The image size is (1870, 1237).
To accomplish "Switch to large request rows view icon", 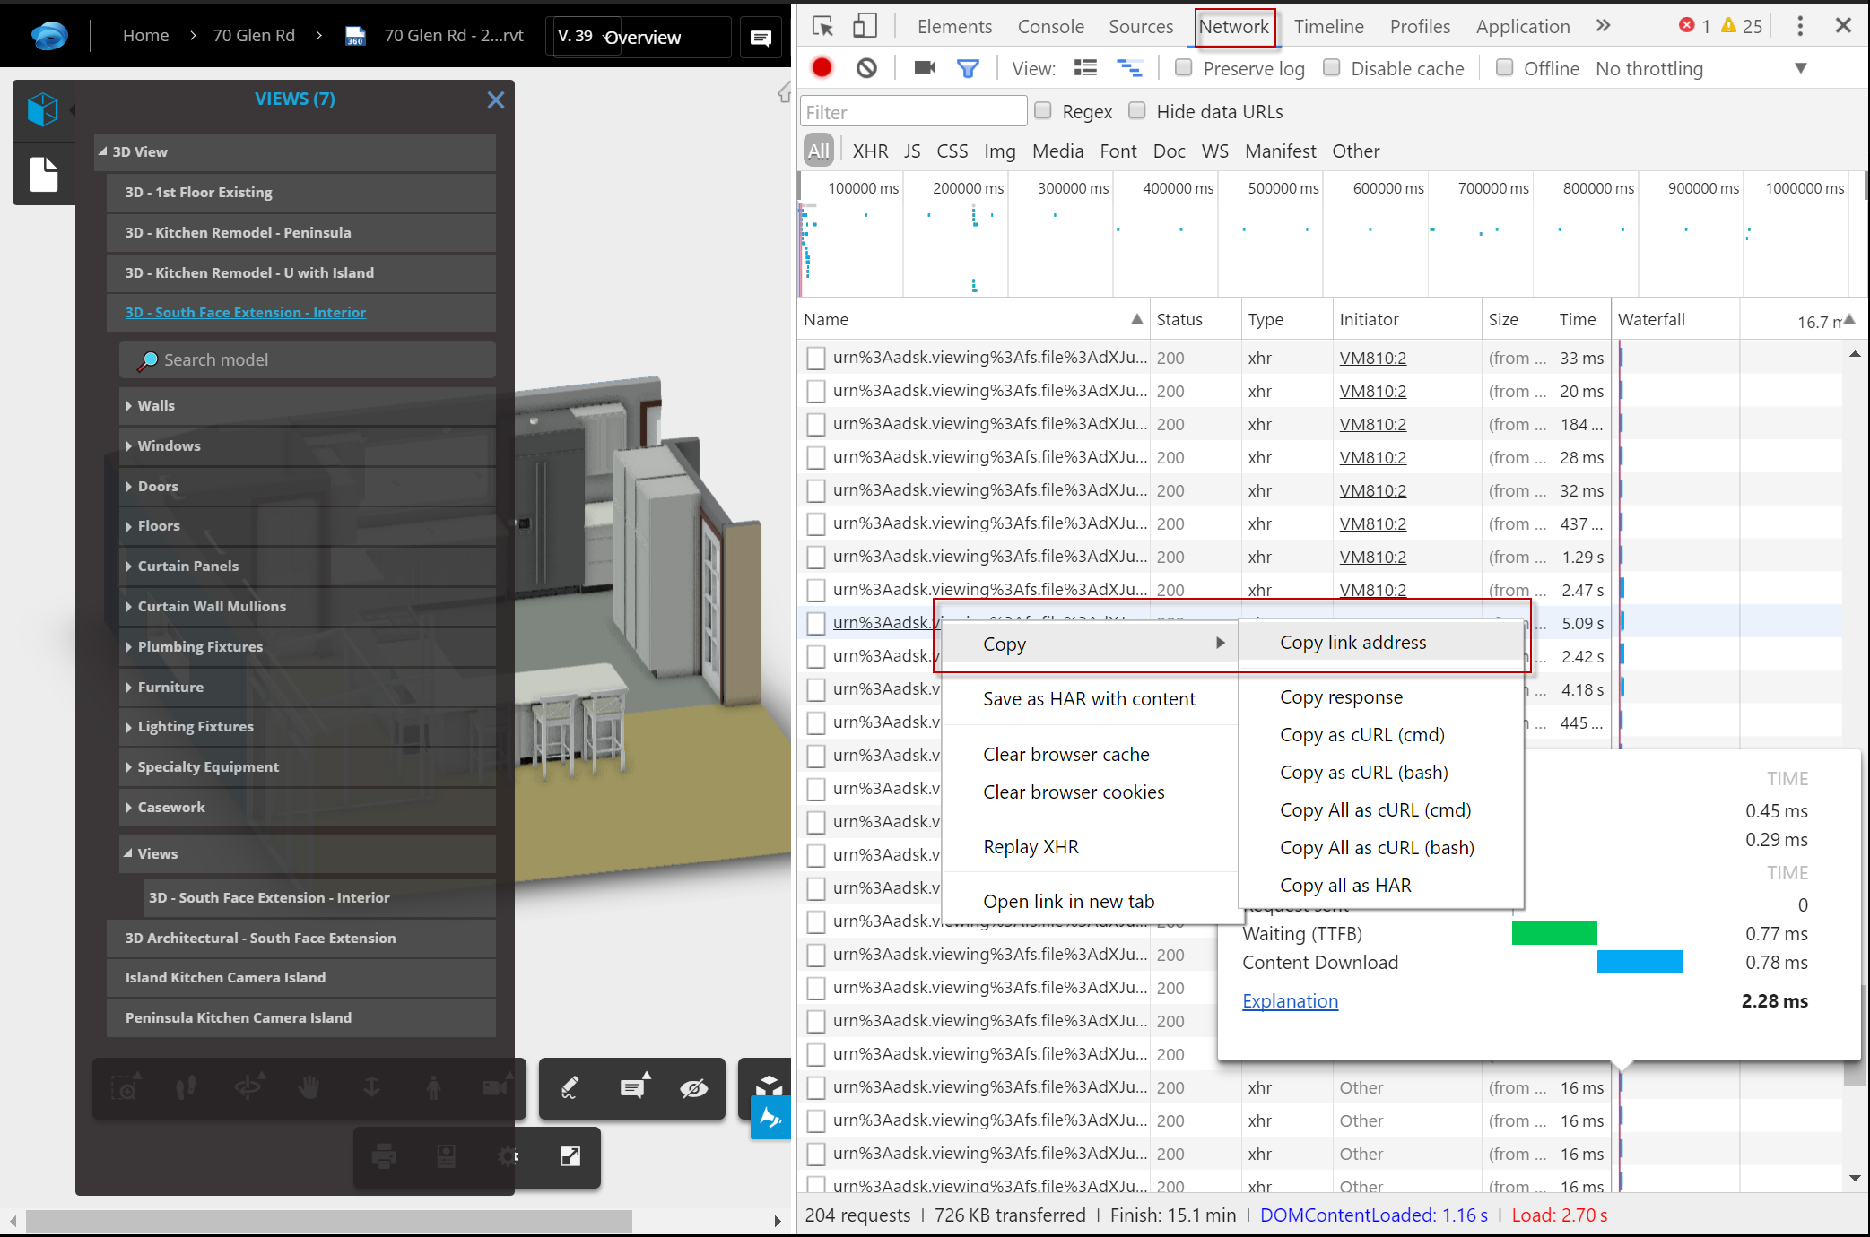I will click(1085, 67).
